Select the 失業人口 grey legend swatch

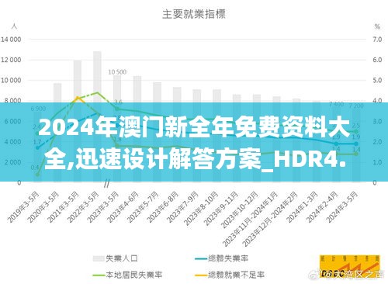99,258
